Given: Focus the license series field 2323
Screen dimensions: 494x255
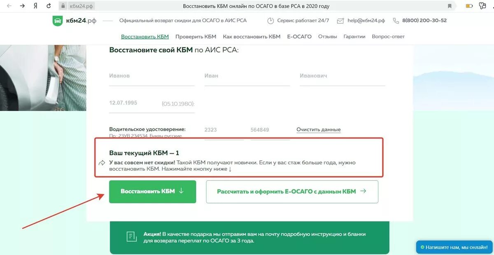Looking at the screenshot, I should pos(224,130).
